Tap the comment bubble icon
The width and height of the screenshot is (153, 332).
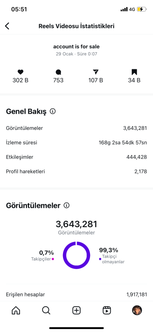point(58,72)
